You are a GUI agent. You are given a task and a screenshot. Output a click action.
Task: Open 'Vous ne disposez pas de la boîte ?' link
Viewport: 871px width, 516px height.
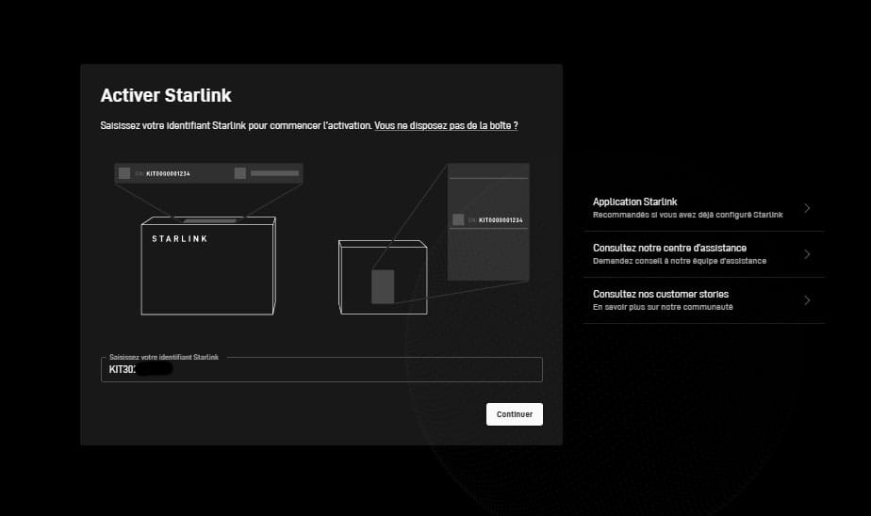tap(446, 125)
